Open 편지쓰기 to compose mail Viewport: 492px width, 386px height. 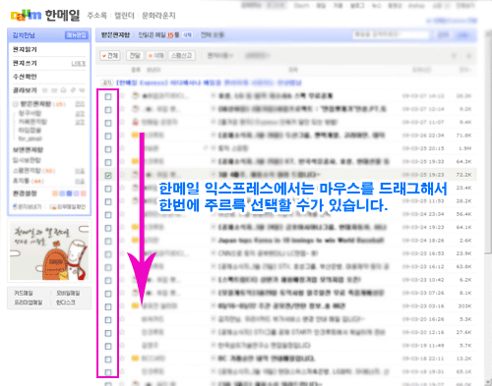coord(25,63)
